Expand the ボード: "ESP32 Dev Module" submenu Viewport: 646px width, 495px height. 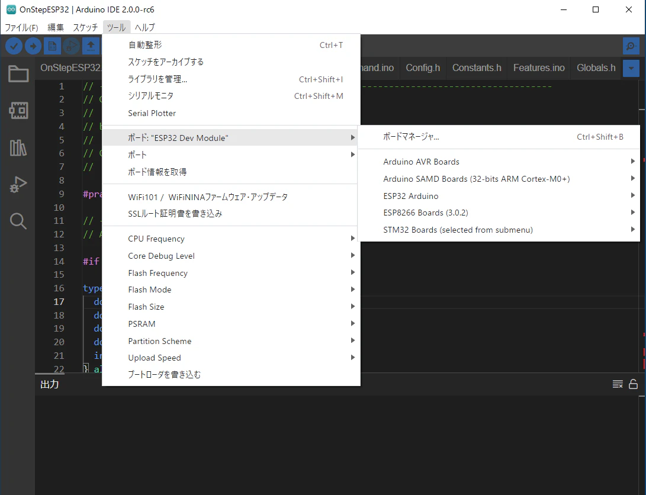tap(231, 137)
